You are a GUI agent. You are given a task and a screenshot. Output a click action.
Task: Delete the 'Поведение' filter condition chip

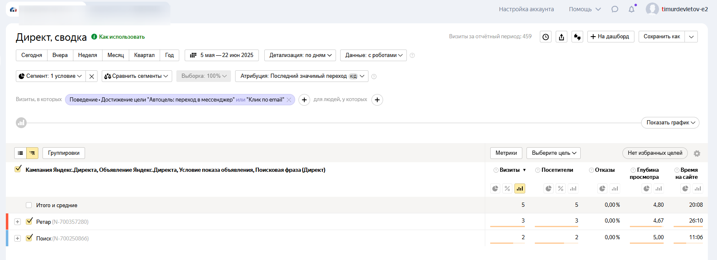[x=289, y=100]
